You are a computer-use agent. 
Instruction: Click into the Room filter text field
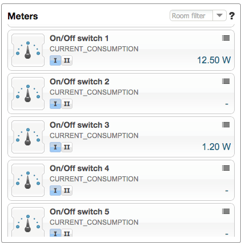(x=191, y=15)
